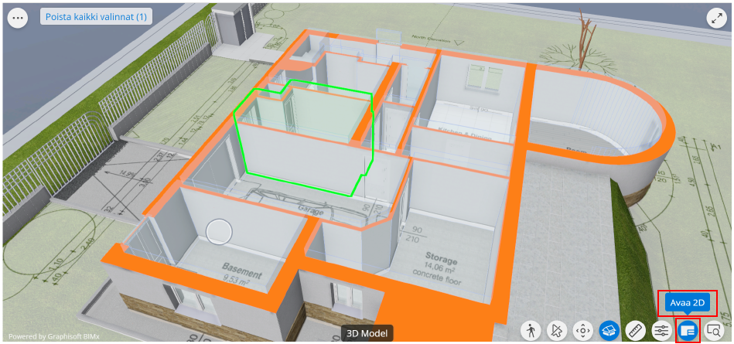734x344 pixels.
Task: Click 'Poista kaikki valinnat (1)' to deselect
Action: point(96,17)
